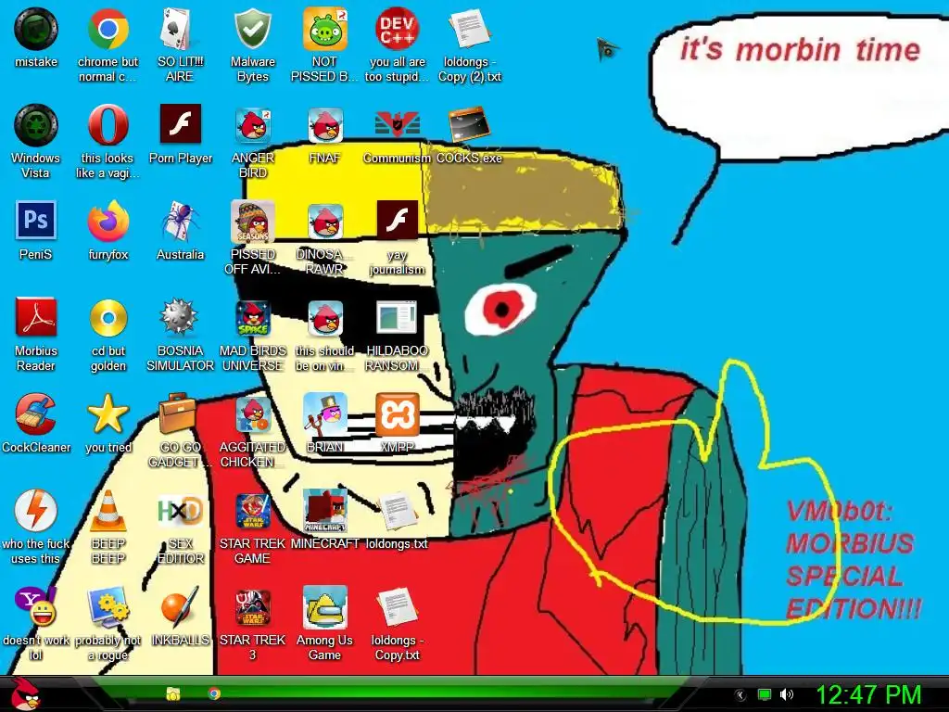
Task: Click the FNAF icon
Action: (325, 126)
